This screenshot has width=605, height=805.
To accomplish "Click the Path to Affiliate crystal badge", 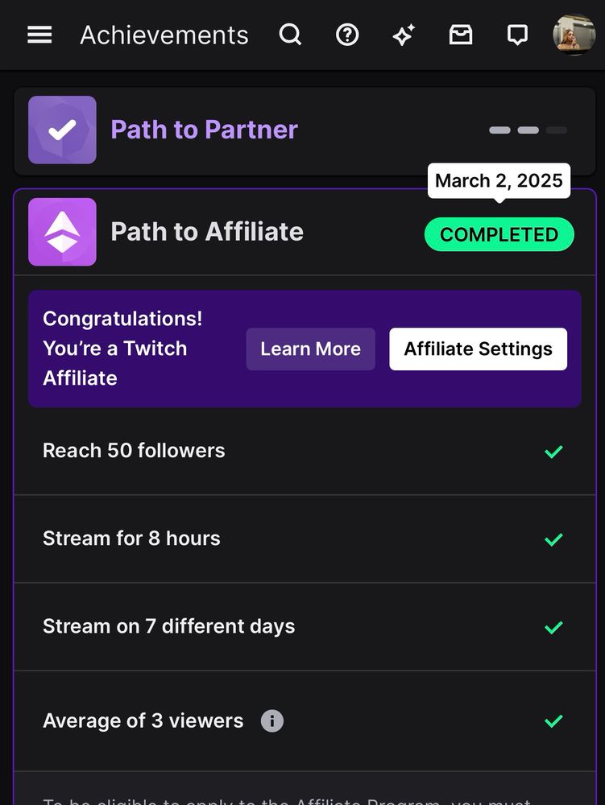I will [62, 232].
